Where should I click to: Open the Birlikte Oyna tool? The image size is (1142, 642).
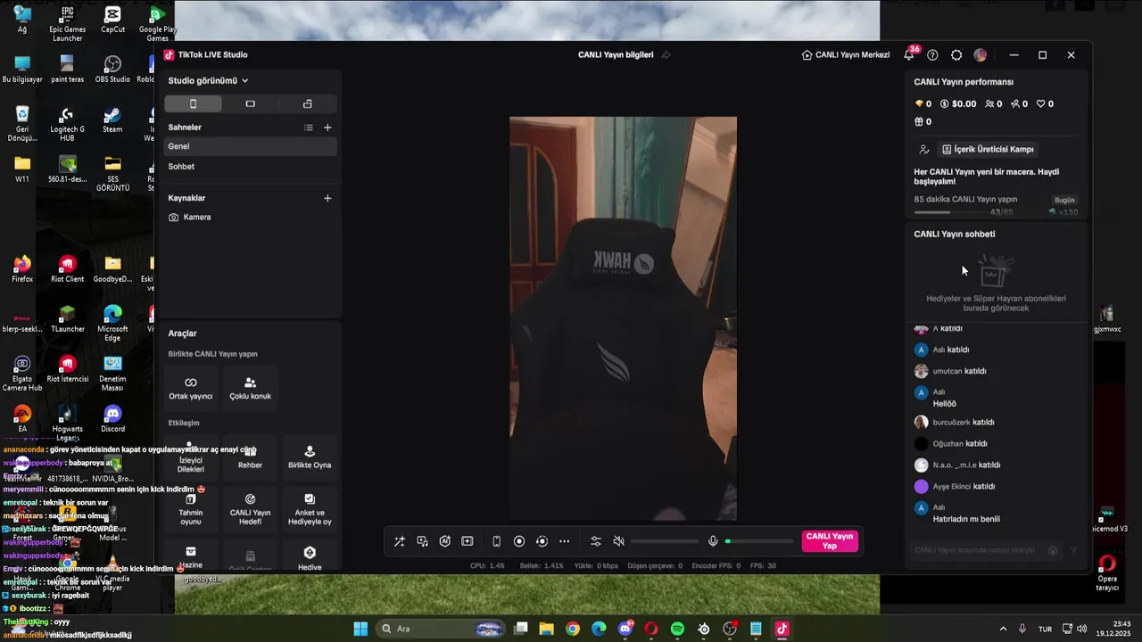pyautogui.click(x=310, y=458)
